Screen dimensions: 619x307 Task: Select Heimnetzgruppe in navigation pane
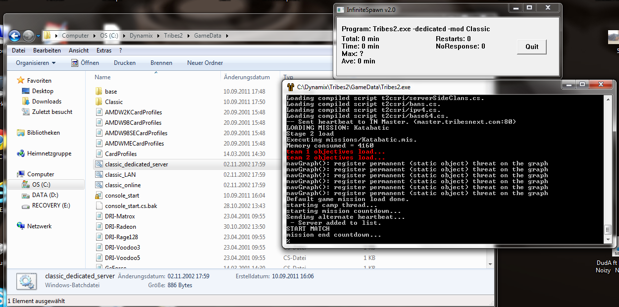(49, 153)
